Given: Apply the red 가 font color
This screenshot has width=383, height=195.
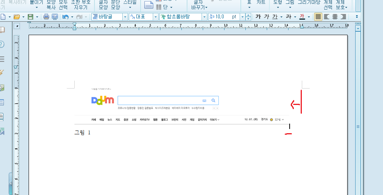Looking at the screenshot, I should click(x=302, y=17).
